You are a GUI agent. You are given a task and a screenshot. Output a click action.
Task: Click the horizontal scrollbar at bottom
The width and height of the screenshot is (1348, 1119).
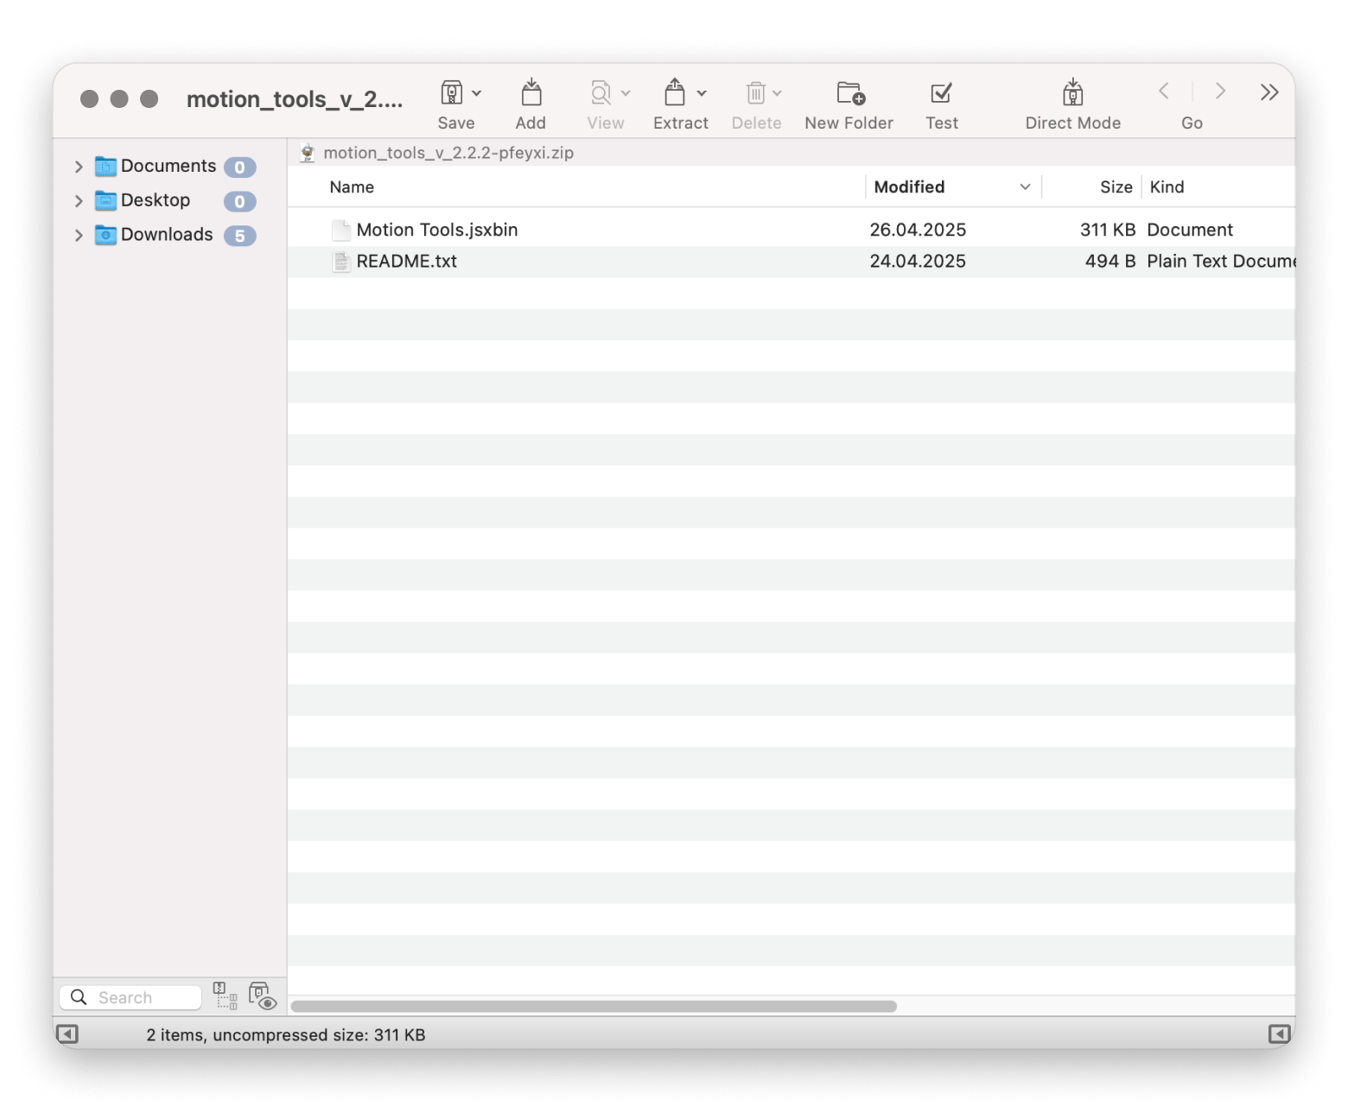(594, 1006)
